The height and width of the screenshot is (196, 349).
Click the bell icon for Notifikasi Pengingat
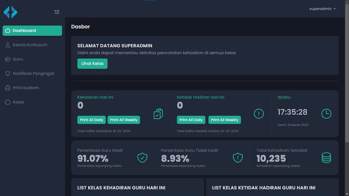pos(8,73)
